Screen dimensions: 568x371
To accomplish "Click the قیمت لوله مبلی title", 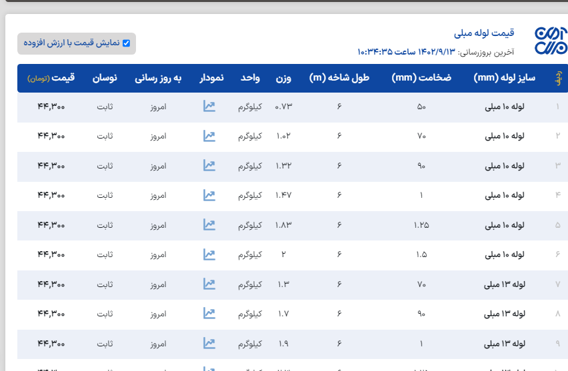I will 484,33.
